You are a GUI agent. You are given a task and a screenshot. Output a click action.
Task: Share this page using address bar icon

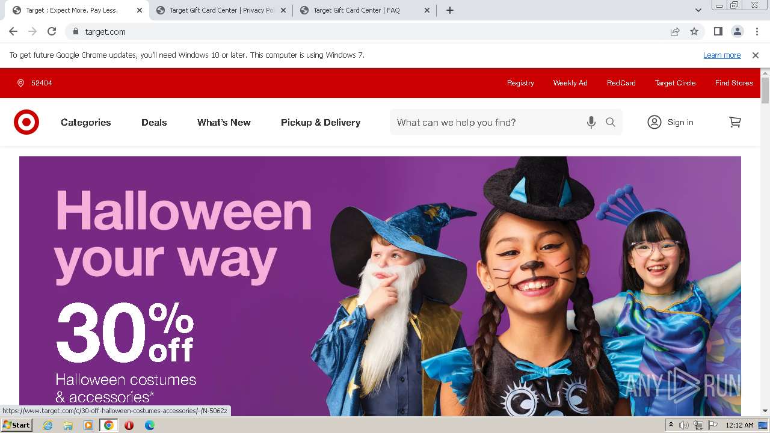pyautogui.click(x=675, y=31)
